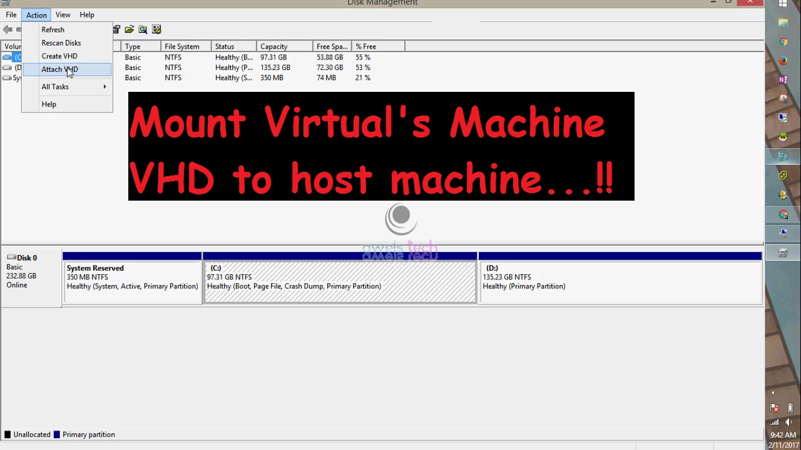Select the D: volume drive icon in the list
Viewport: 801px width, 450px height.
point(8,67)
